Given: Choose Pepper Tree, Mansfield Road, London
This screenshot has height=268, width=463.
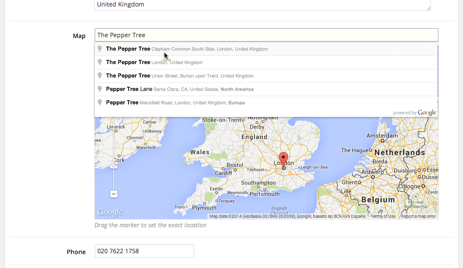Looking at the screenshot, I should pyautogui.click(x=176, y=103).
